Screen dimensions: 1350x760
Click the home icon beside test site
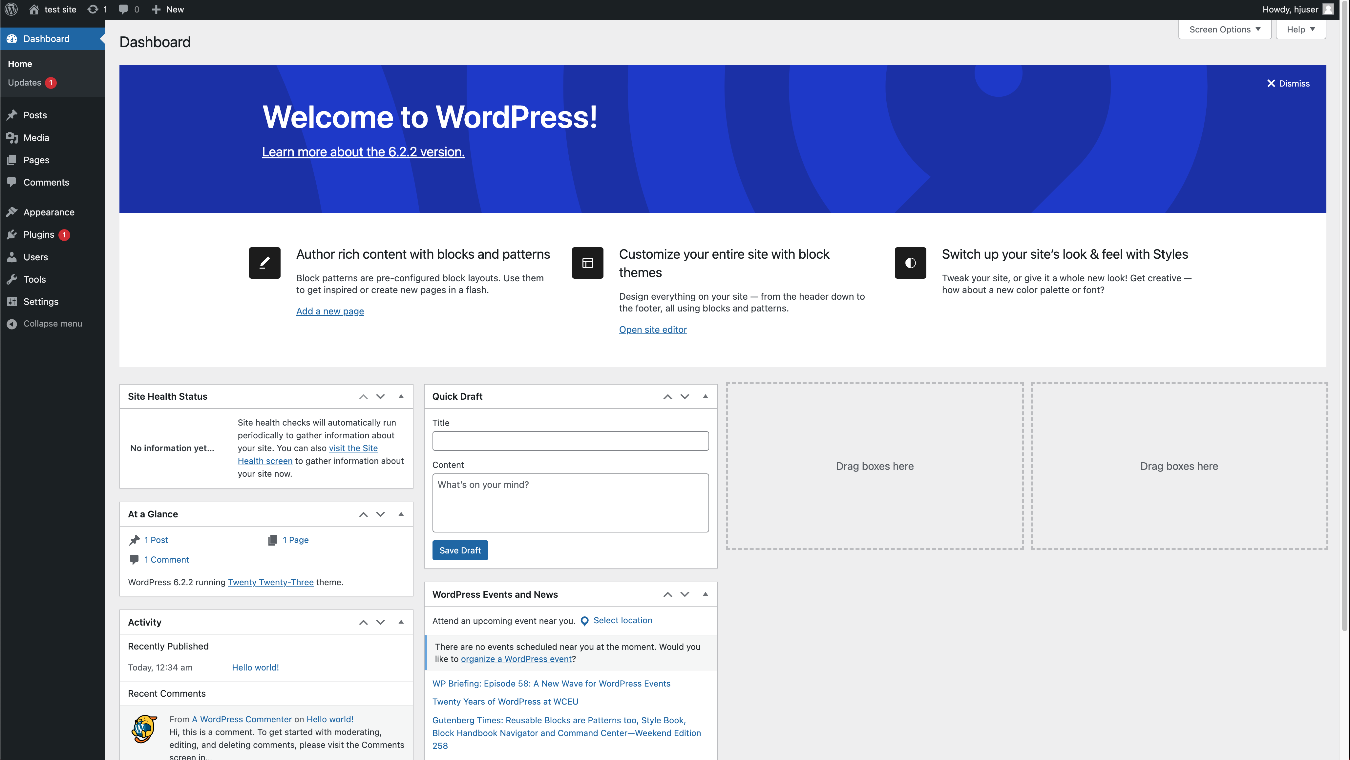click(x=34, y=10)
